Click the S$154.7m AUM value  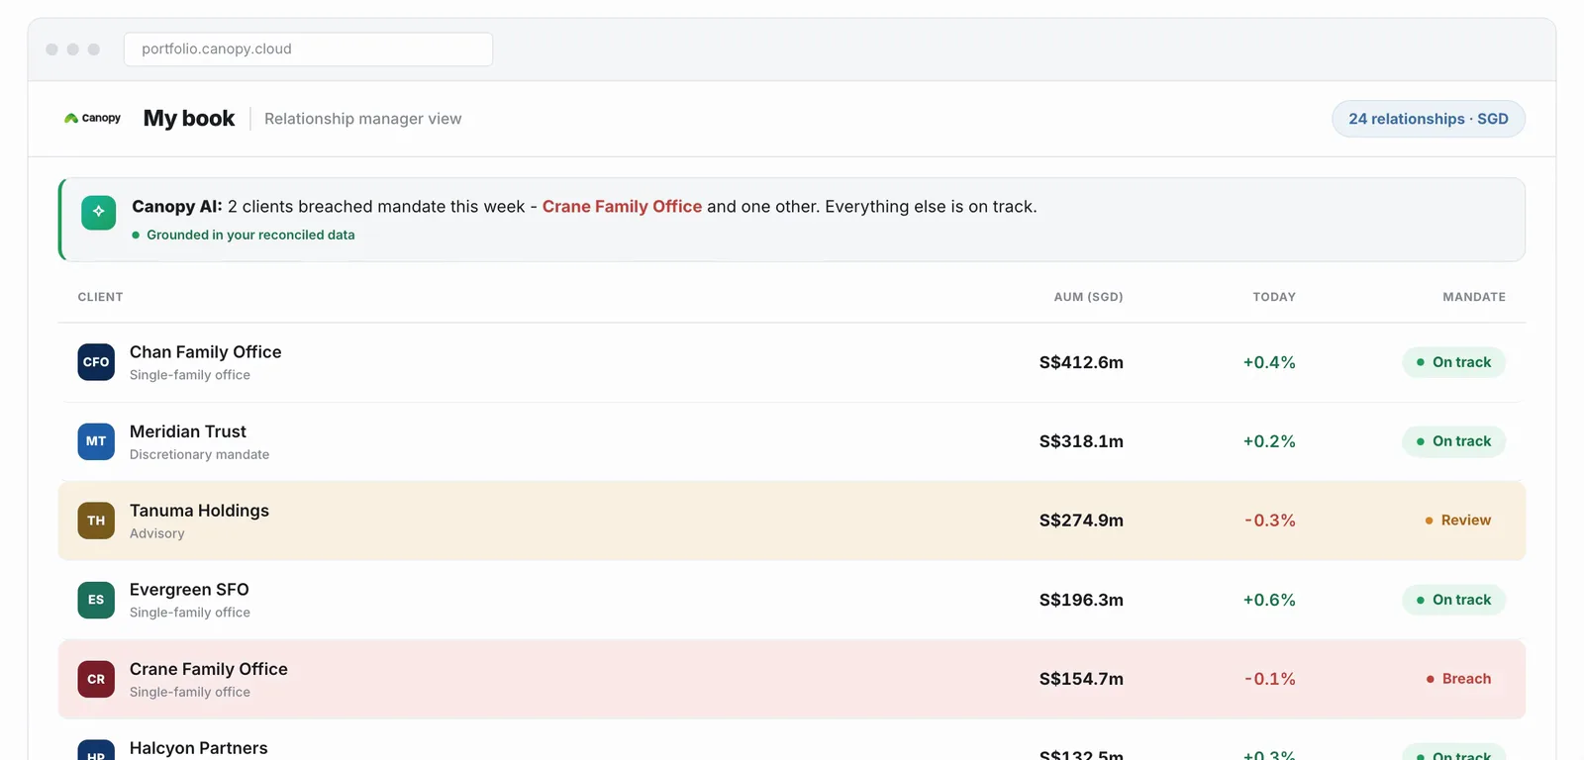[1081, 679]
